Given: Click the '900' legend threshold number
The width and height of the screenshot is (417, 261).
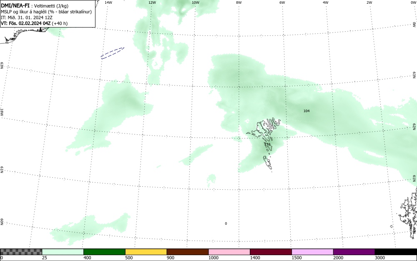Looking at the screenshot, I should point(171,258).
